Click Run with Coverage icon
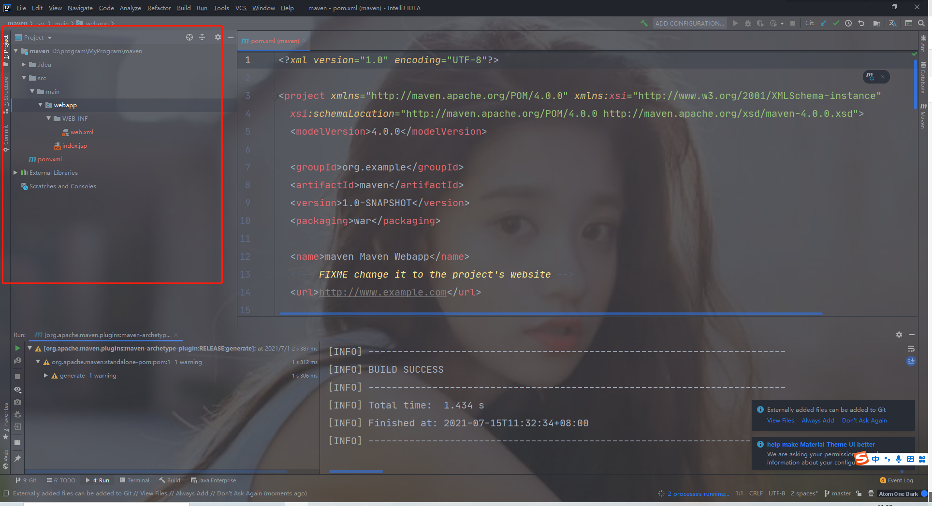The height and width of the screenshot is (506, 932). click(760, 23)
